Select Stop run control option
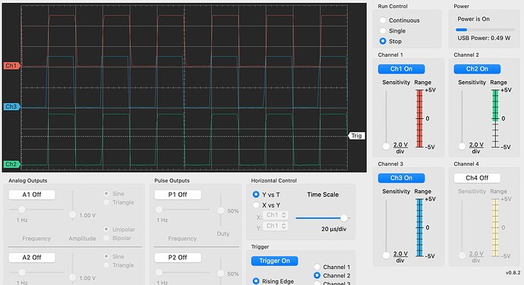The width and height of the screenshot is (524, 285). pyautogui.click(x=383, y=41)
